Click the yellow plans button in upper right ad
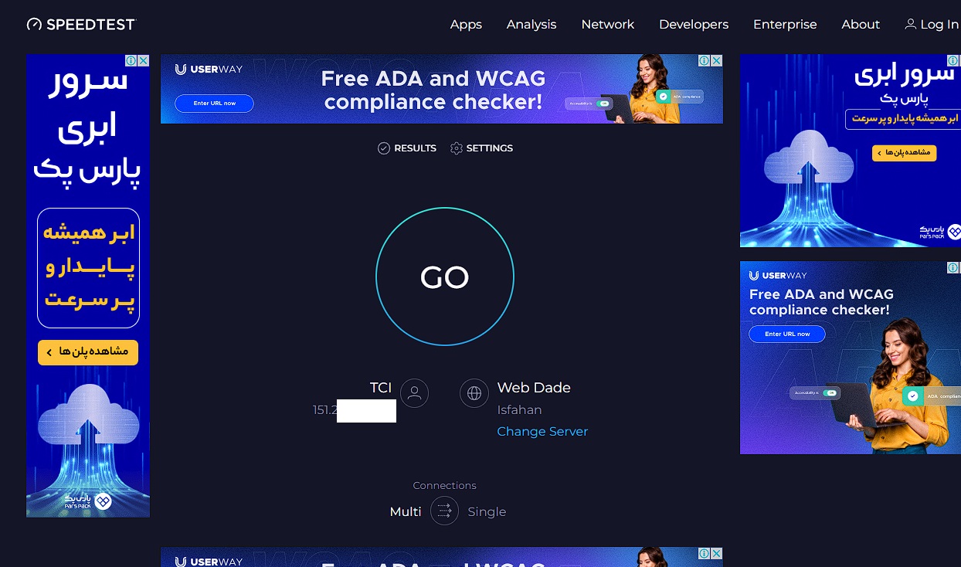 pyautogui.click(x=904, y=153)
